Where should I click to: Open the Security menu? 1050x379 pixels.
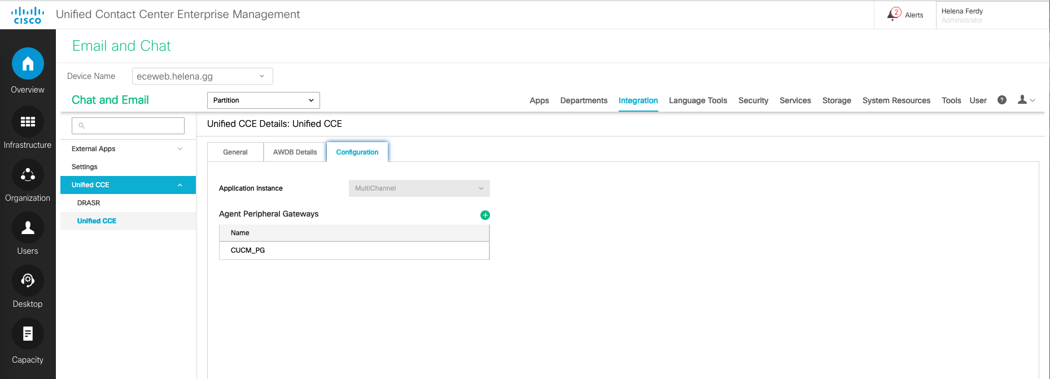click(x=753, y=100)
